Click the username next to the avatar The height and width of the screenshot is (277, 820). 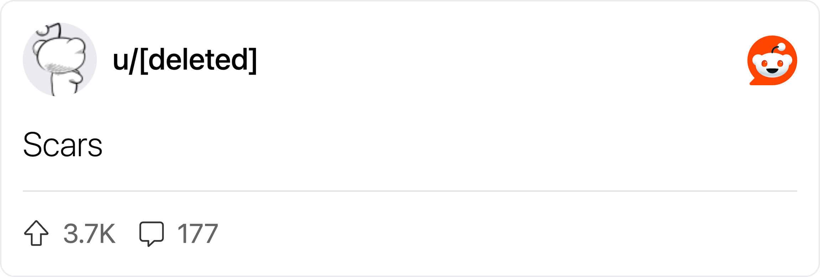(184, 60)
